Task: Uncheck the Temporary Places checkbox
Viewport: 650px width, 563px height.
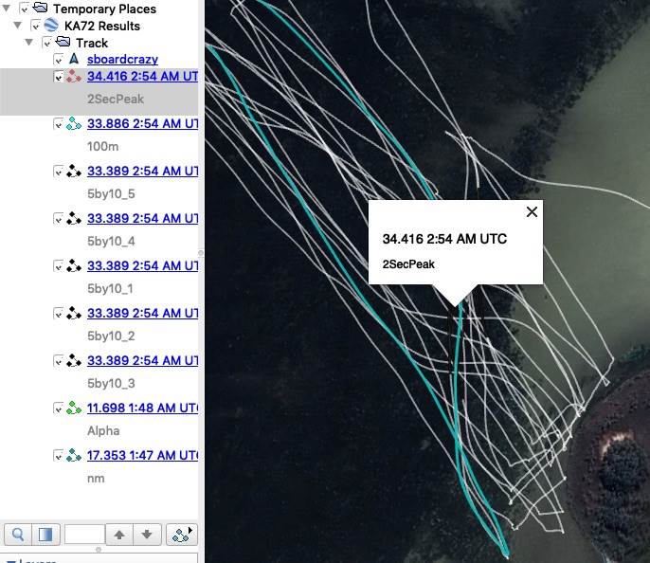Action: tap(24, 9)
